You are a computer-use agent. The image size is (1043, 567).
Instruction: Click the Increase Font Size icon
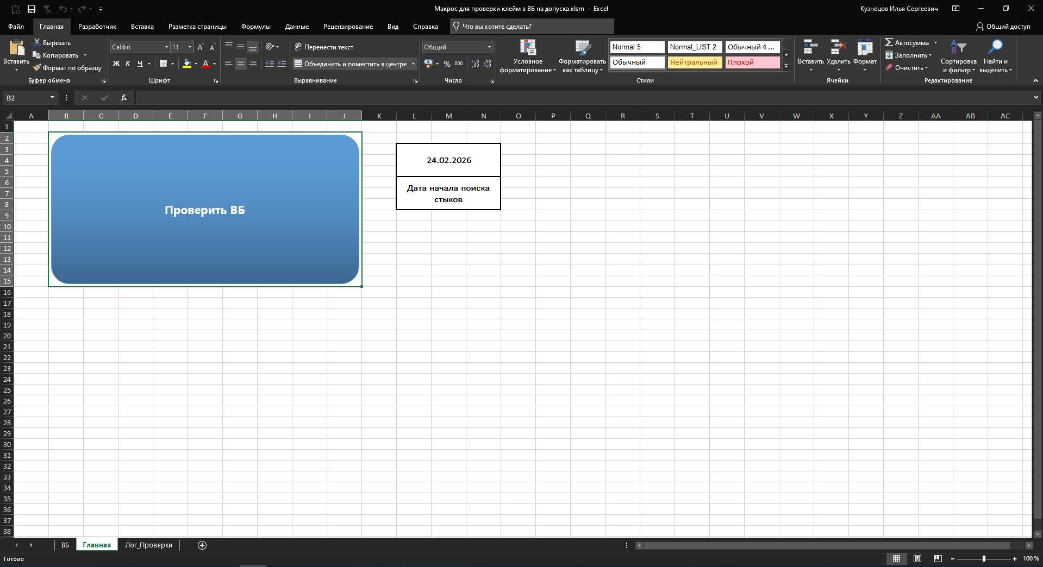(200, 47)
